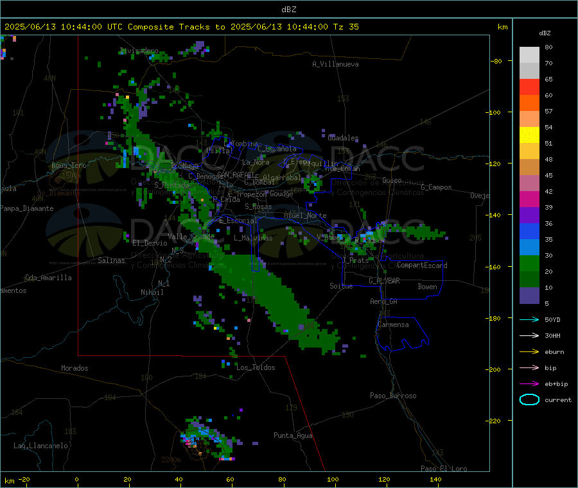This screenshot has height=488, width=578.
Task: Click the Pampa_Diamante label
Action: click(x=26, y=208)
